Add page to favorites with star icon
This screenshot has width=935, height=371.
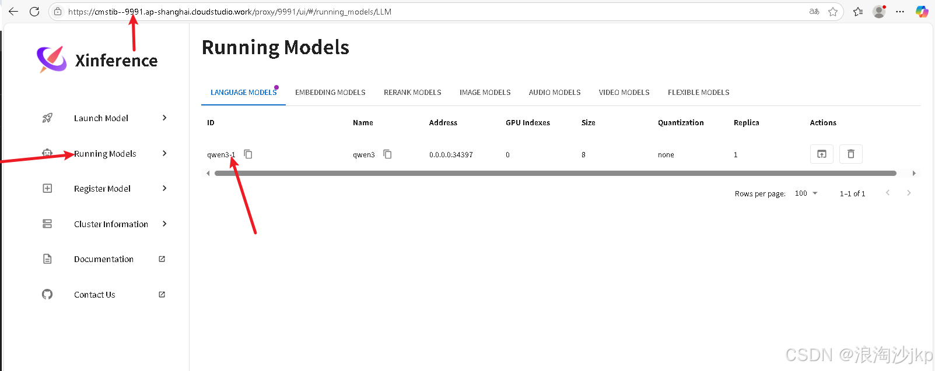(x=833, y=12)
